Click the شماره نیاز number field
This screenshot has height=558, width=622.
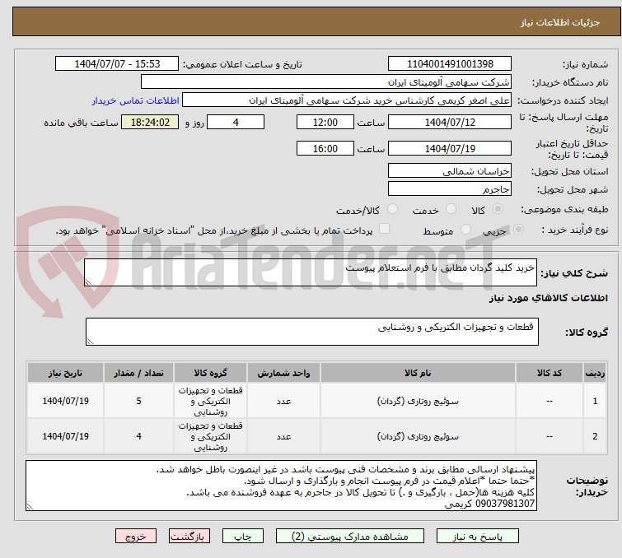[450, 64]
